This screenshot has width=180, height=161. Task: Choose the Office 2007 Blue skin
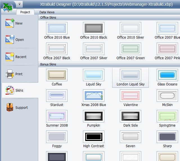coord(167,31)
